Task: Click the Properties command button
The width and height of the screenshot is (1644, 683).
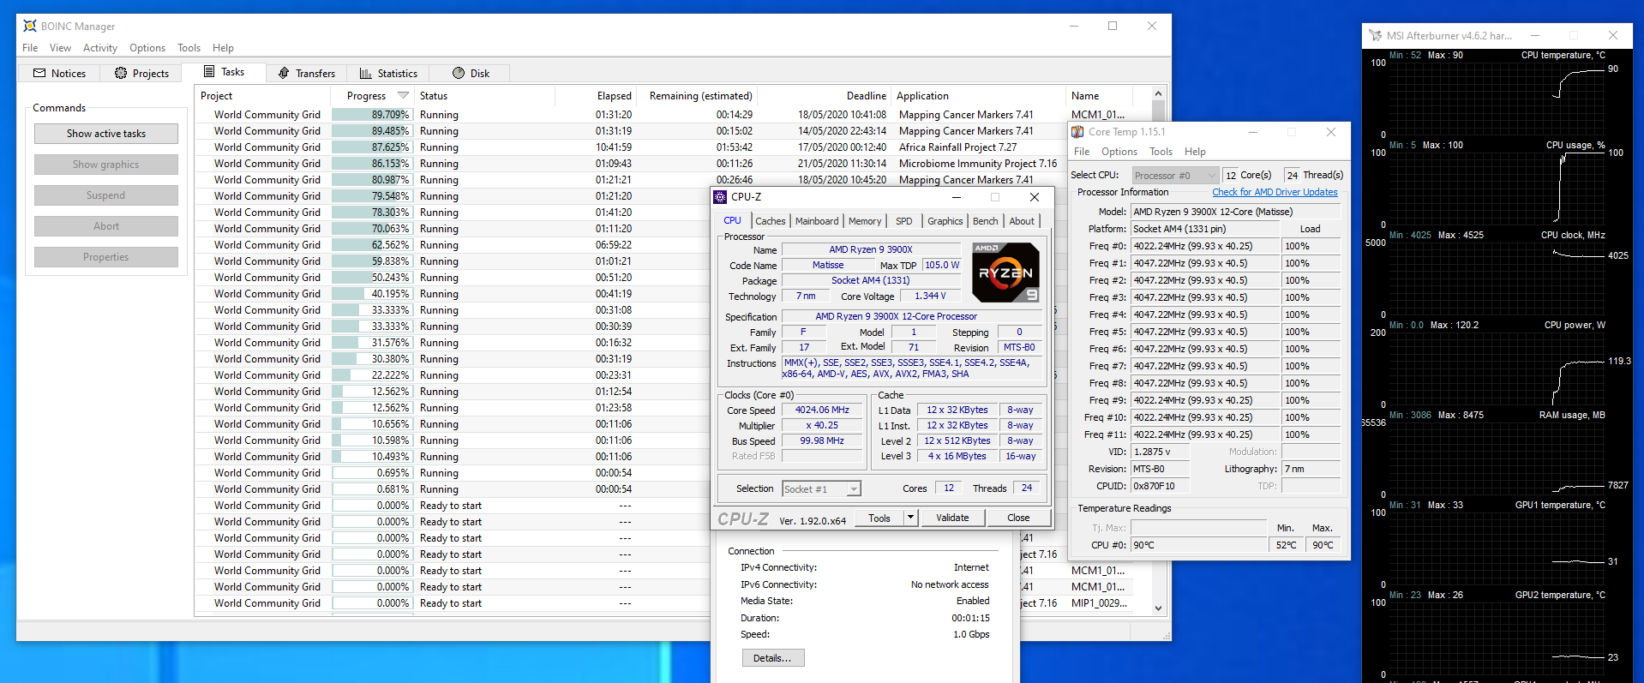Action: click(x=106, y=257)
